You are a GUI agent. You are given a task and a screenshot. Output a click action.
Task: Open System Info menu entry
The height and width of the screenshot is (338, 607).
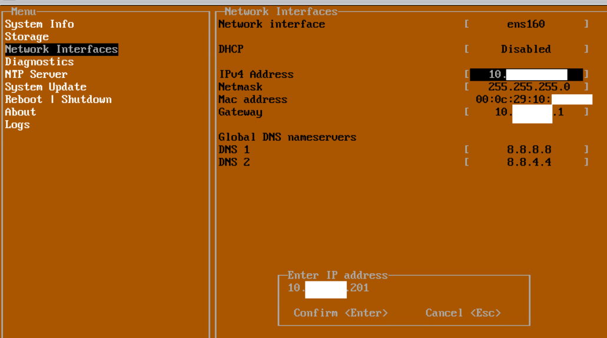coord(39,24)
